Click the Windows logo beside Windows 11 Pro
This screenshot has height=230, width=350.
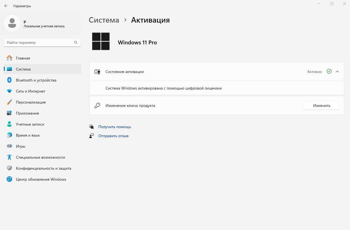tap(101, 41)
